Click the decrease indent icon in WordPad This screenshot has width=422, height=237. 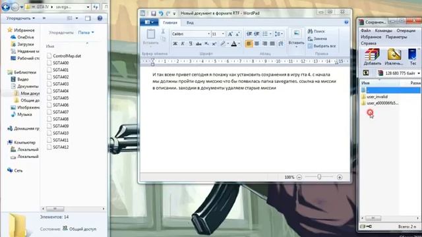[x=249, y=34]
